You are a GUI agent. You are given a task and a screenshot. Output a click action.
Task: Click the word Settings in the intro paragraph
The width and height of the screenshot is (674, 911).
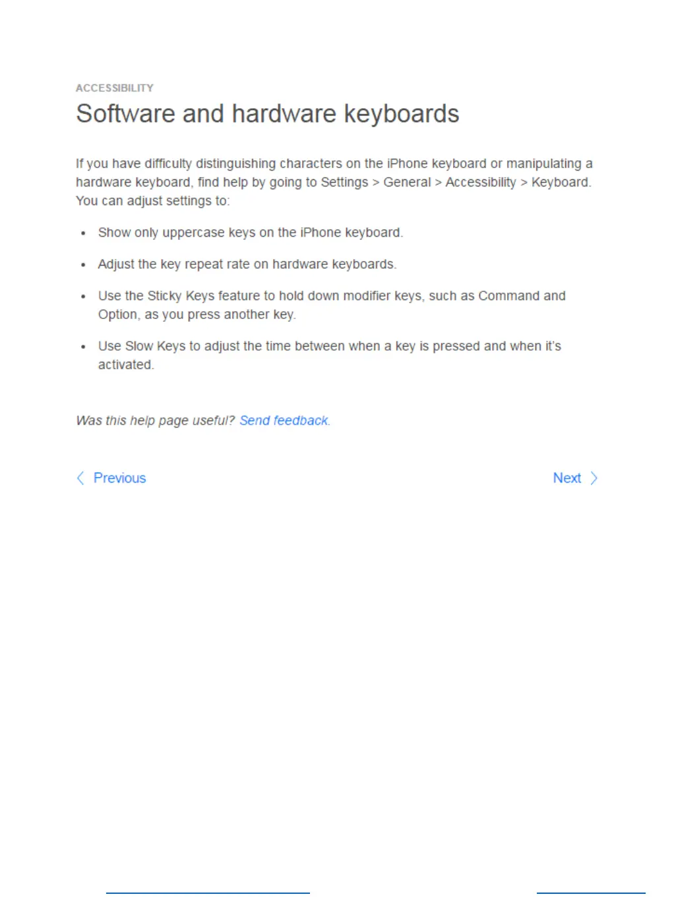pyautogui.click(x=344, y=183)
